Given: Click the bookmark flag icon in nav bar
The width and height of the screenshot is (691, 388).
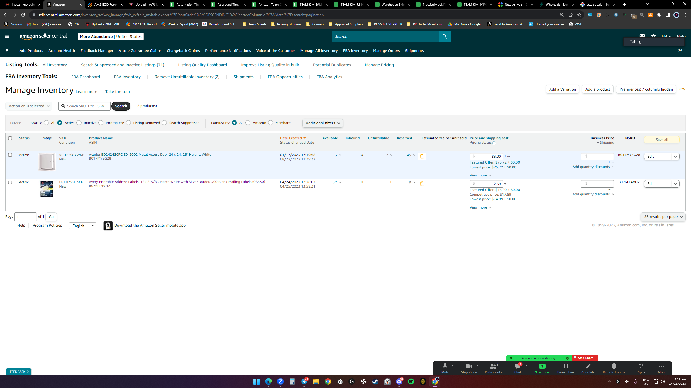Looking at the screenshot, I should pyautogui.click(x=7, y=50).
